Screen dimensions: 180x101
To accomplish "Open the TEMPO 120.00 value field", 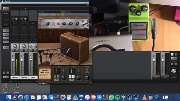I will [x=11, y=81].
